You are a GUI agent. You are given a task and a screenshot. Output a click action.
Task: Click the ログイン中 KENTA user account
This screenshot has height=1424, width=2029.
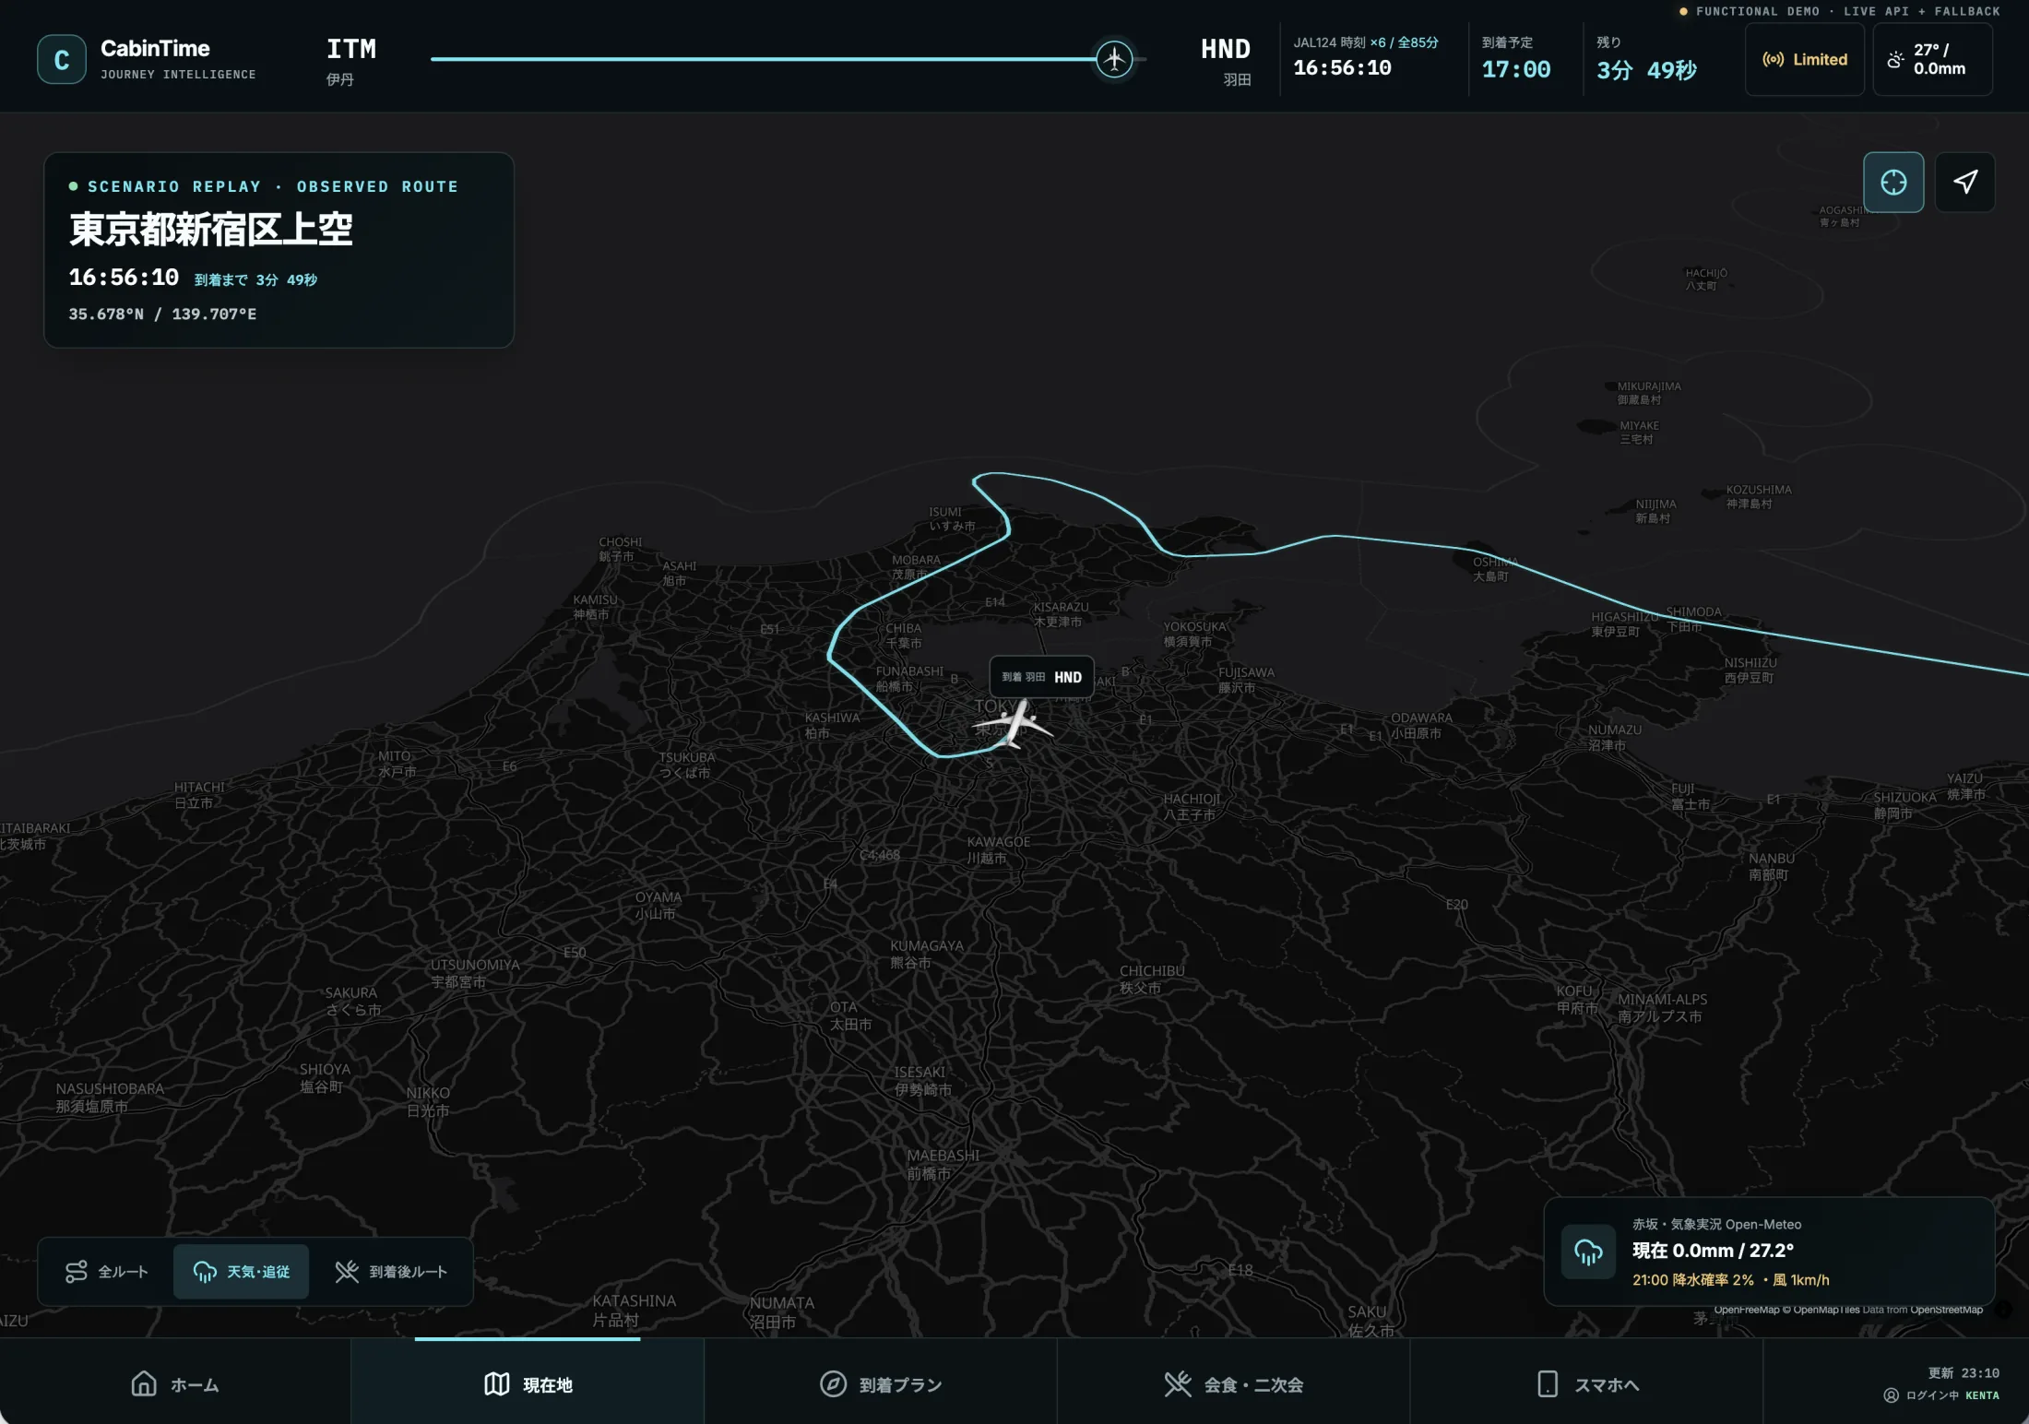[1941, 1395]
